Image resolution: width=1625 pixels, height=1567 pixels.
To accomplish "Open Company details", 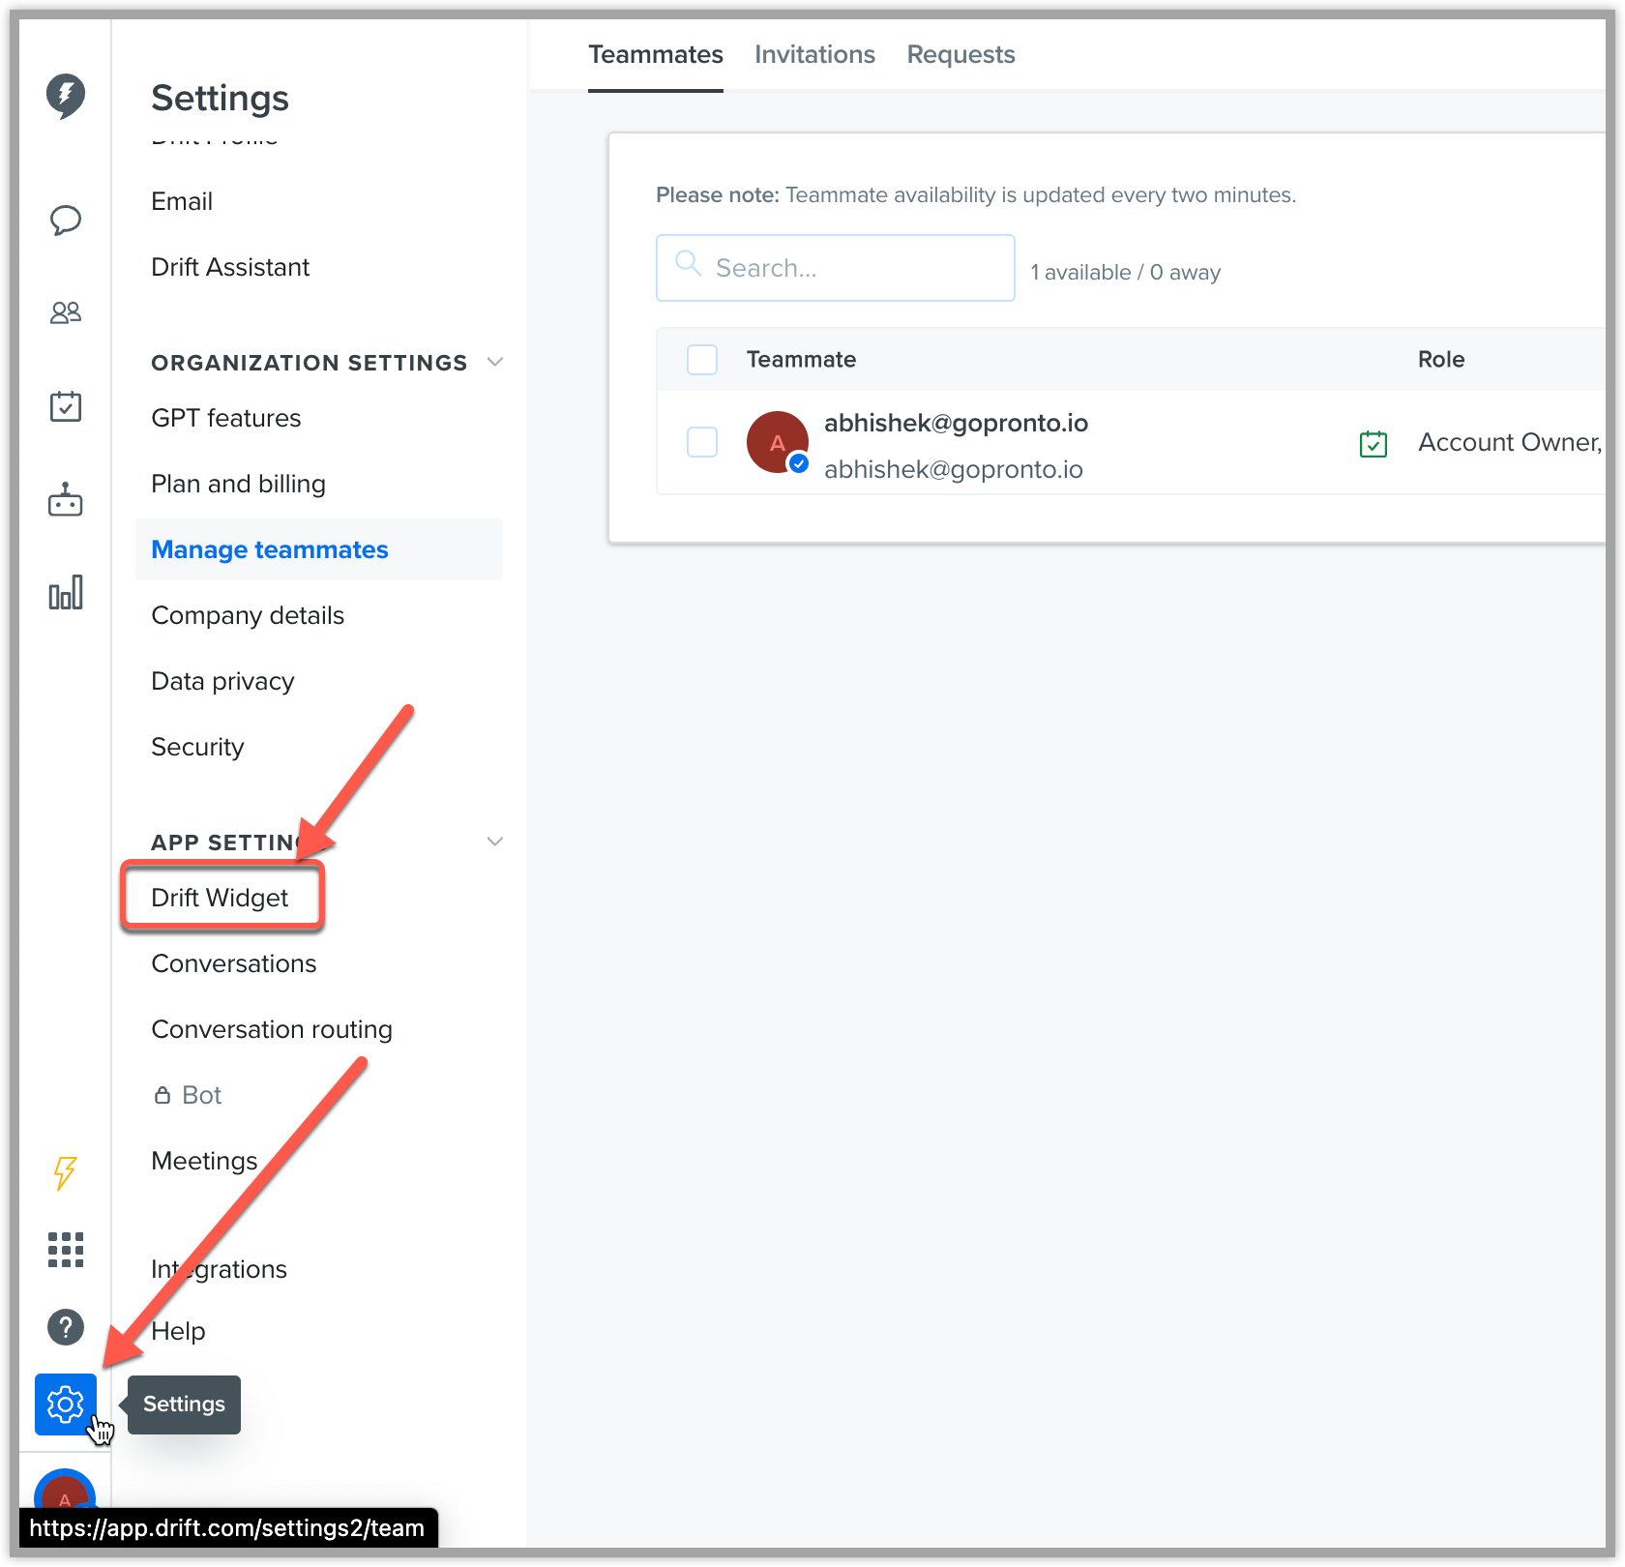I will pyautogui.click(x=248, y=615).
